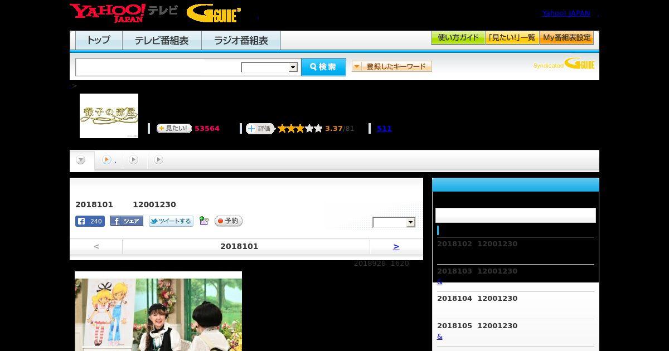This screenshot has width=669, height=351.
Task: Click the ツイートする Twitter button
Action: [171, 221]
